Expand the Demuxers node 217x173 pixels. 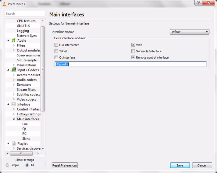coord(14,84)
